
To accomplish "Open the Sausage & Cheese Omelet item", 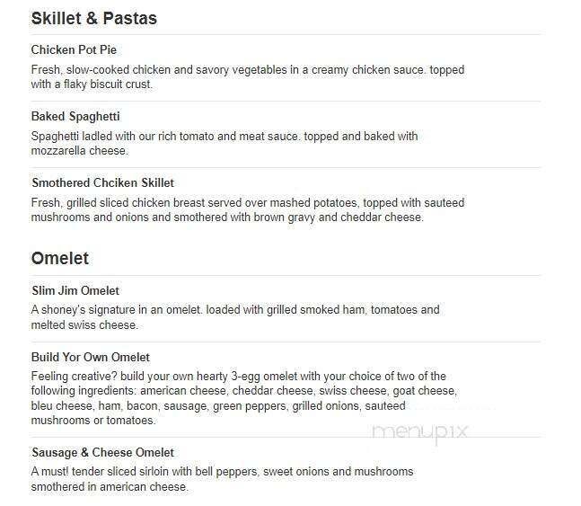I will pyautogui.click(x=102, y=453).
